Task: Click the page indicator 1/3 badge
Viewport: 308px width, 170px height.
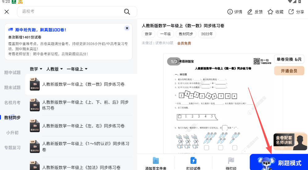Action: [x=174, y=62]
